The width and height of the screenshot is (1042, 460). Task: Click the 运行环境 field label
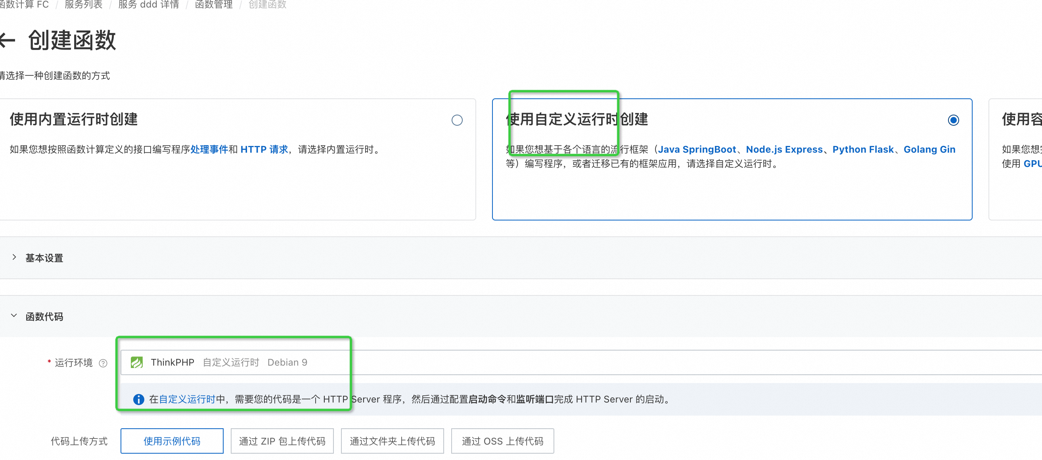pos(74,362)
